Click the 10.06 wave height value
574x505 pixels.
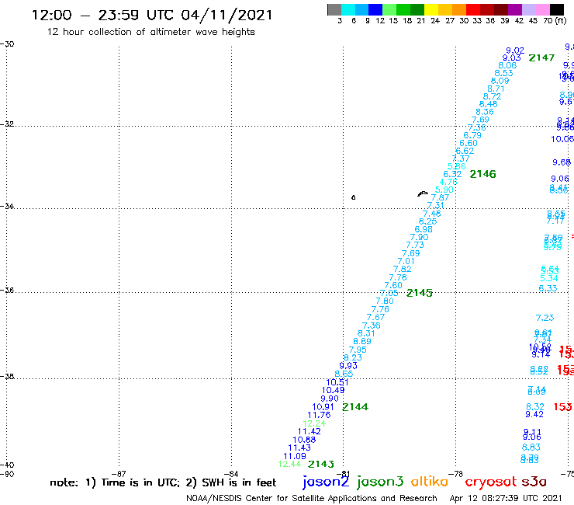coord(562,139)
